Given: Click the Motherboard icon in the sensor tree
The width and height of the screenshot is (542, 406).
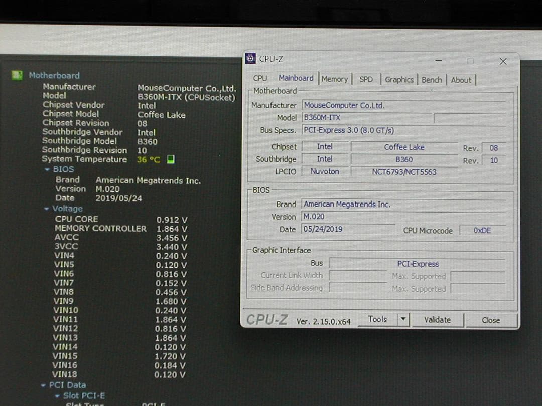Looking at the screenshot, I should (17, 75).
